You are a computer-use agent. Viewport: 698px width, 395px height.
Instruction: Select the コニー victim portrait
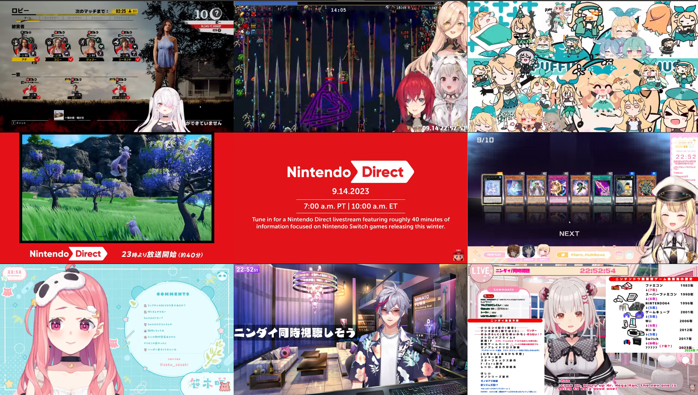58,46
